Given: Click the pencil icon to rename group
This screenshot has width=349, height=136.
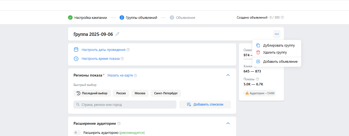Looking at the screenshot, I should point(117,34).
